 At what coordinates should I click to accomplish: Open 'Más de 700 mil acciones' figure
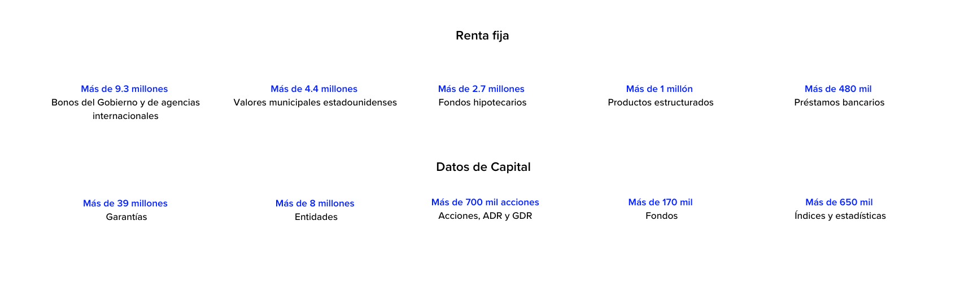point(485,202)
